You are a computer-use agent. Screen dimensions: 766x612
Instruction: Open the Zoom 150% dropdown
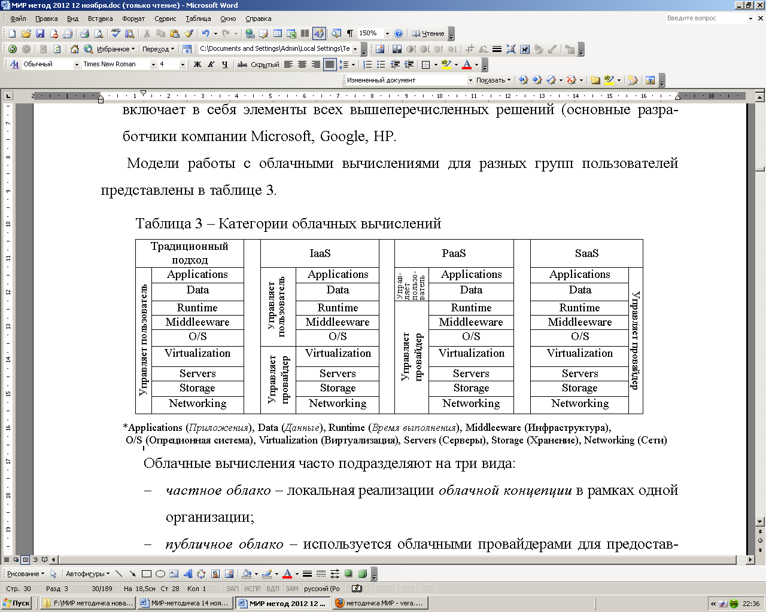click(387, 34)
